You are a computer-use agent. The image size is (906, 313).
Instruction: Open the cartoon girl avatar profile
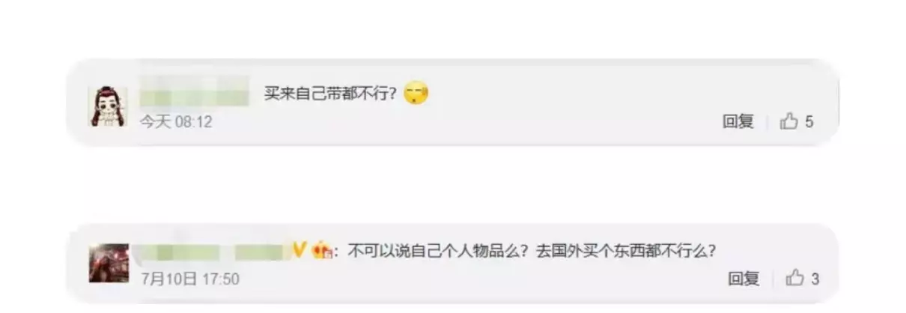click(x=108, y=106)
